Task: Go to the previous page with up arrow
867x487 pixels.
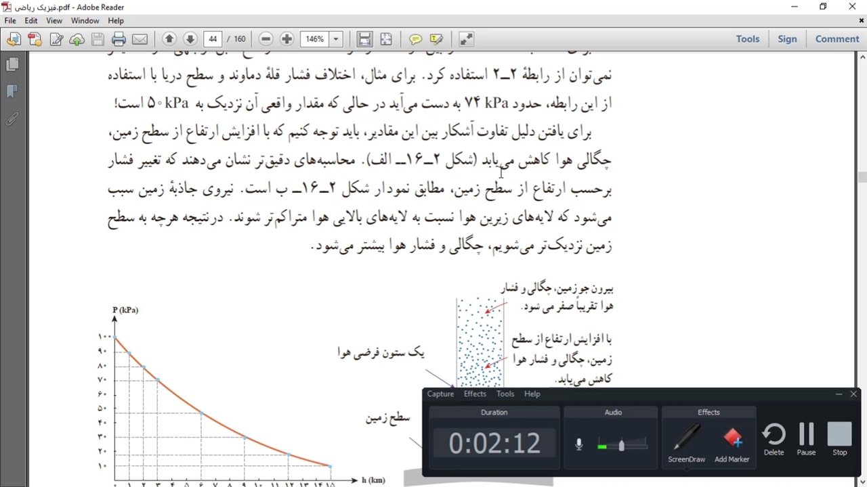Action: (169, 39)
